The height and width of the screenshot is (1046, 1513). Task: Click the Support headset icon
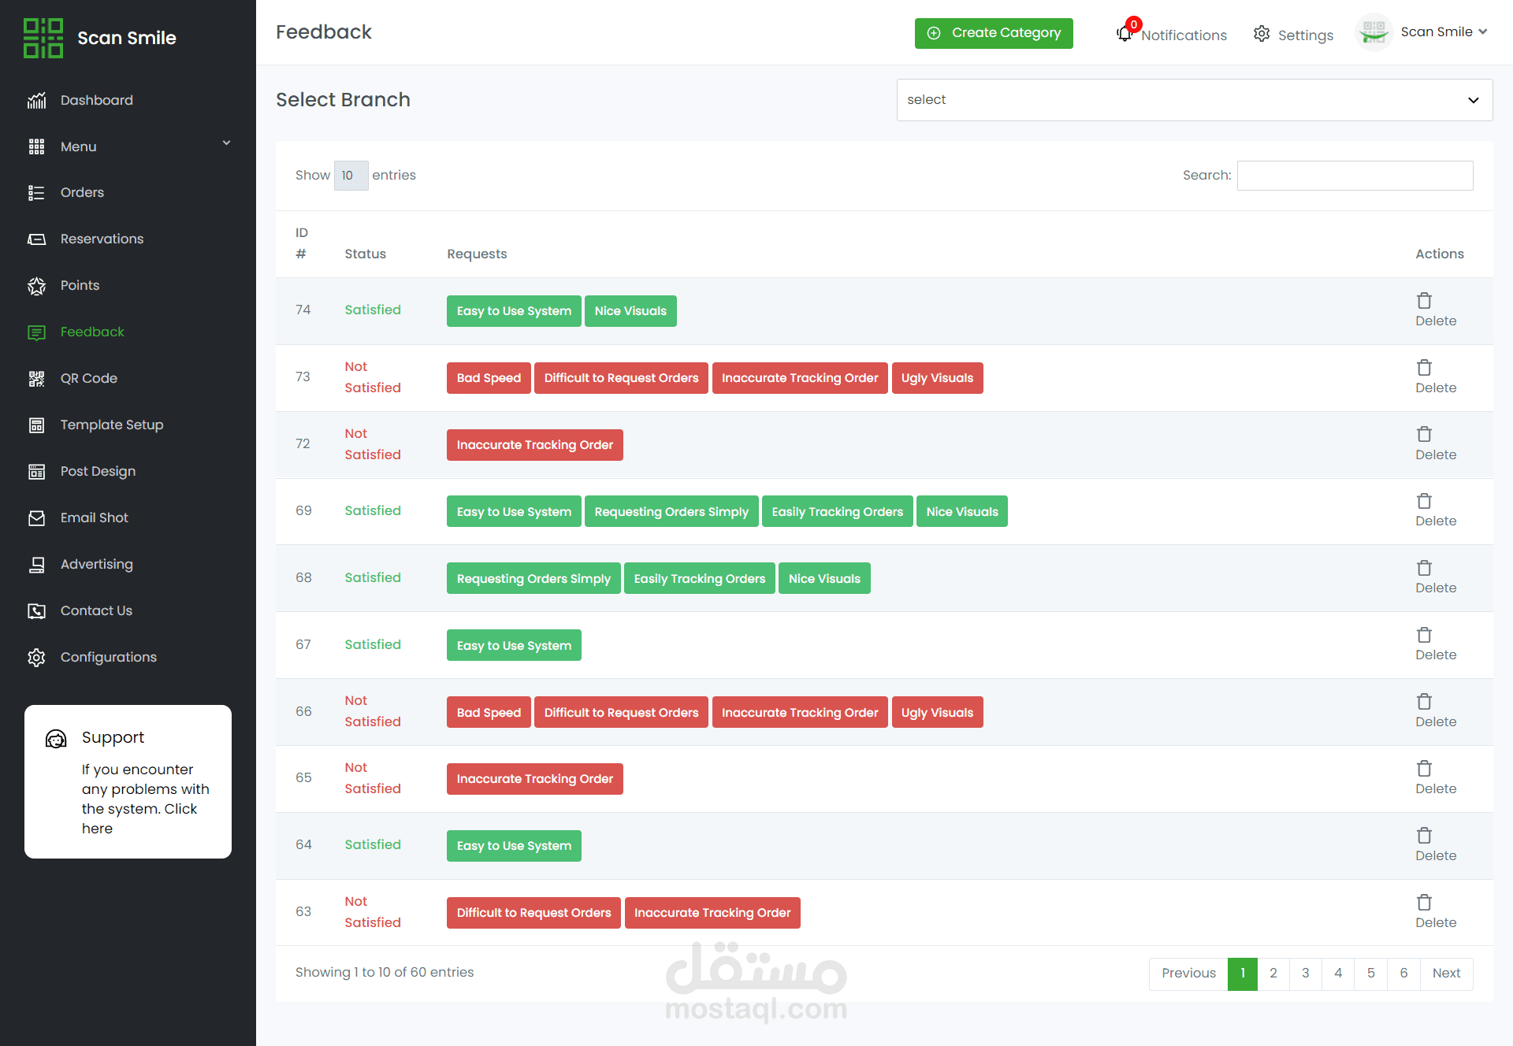(56, 739)
